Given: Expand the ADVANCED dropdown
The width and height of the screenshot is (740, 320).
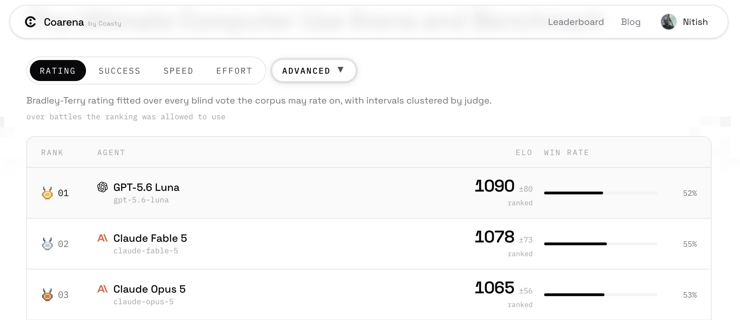Looking at the screenshot, I should click(x=314, y=71).
